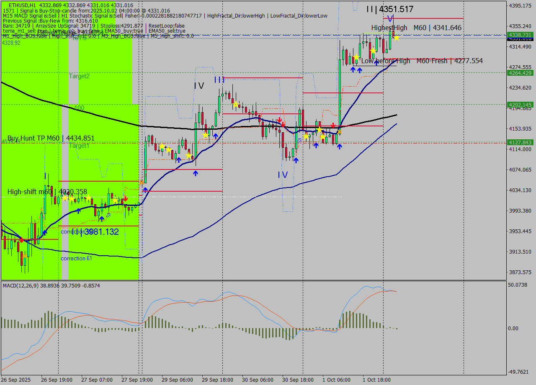Click the 4338.731 price tag on axis
This screenshot has width=536, height=385.
point(520,35)
